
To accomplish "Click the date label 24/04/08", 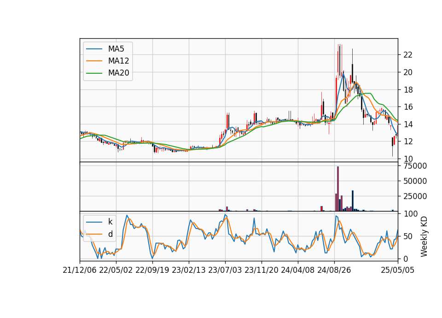I will (298, 270).
